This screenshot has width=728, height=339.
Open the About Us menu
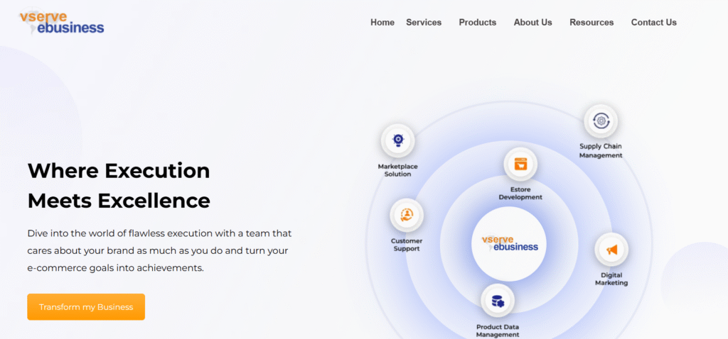[532, 22]
